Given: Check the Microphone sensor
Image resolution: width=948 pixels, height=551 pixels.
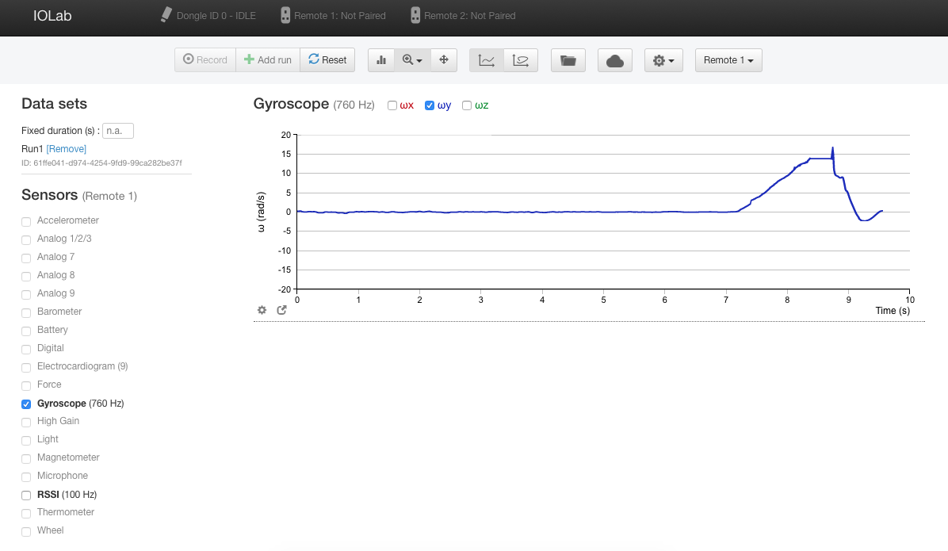Looking at the screenshot, I should point(26,476).
